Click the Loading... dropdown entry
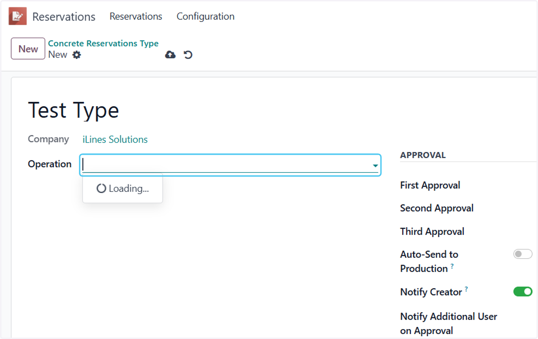 [x=122, y=189]
